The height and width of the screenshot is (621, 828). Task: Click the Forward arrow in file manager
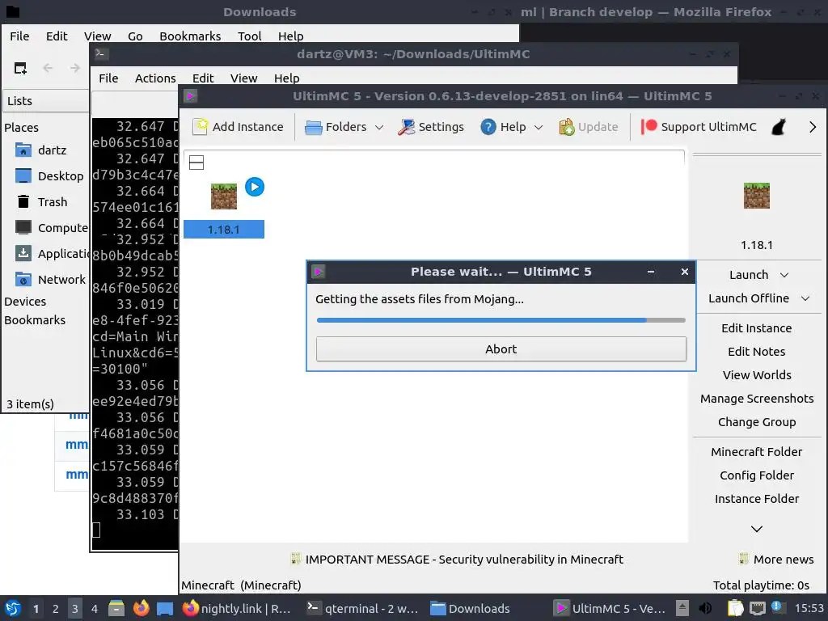pyautogui.click(x=75, y=68)
